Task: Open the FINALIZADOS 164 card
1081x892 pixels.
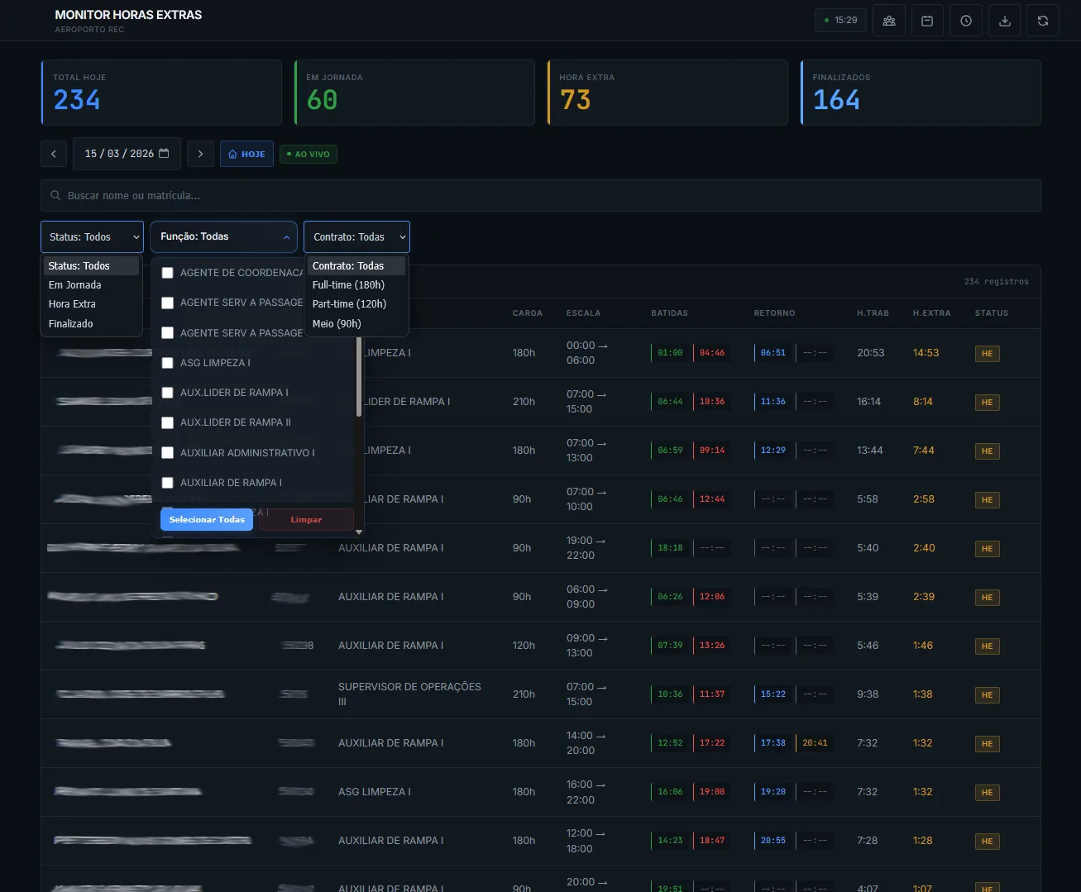Action: click(921, 93)
